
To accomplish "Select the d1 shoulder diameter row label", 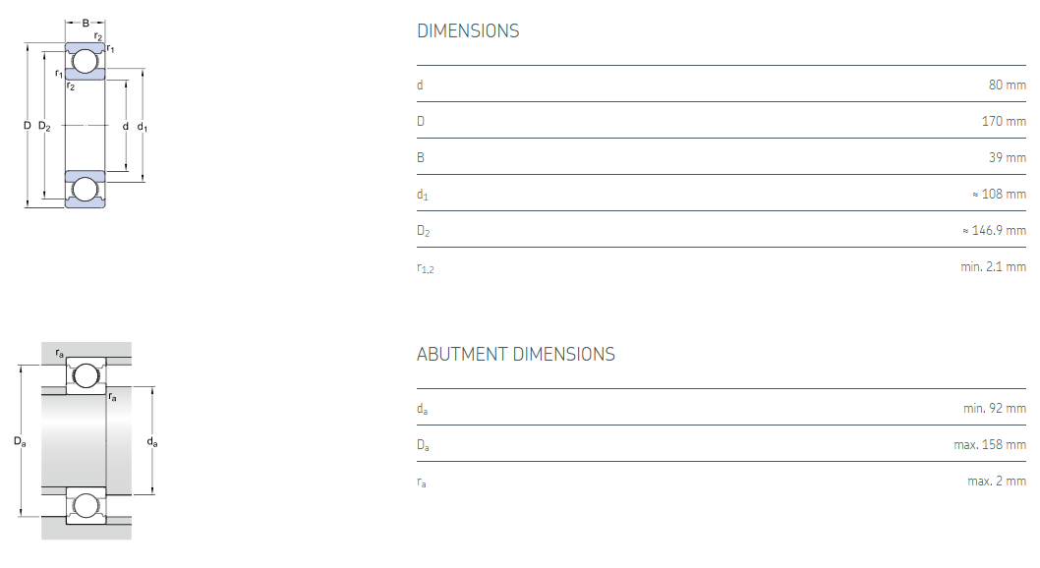I will coord(422,195).
